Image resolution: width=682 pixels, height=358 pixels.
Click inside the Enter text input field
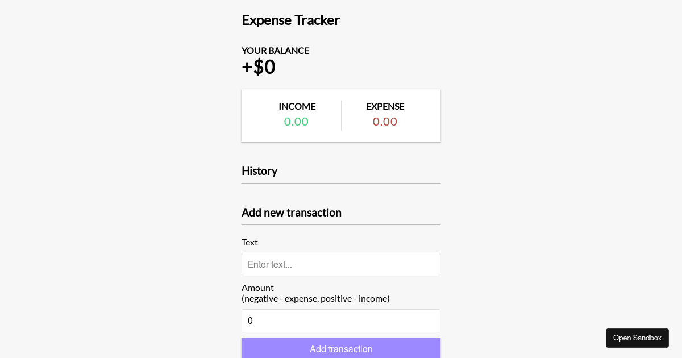tap(341, 264)
